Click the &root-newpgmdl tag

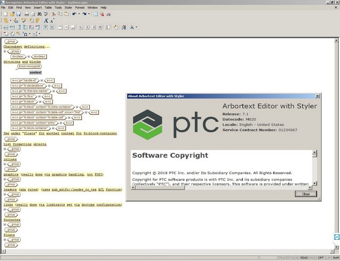tap(29, 66)
